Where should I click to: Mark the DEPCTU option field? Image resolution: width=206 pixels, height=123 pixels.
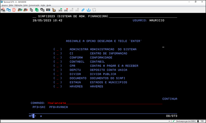click(58, 70)
